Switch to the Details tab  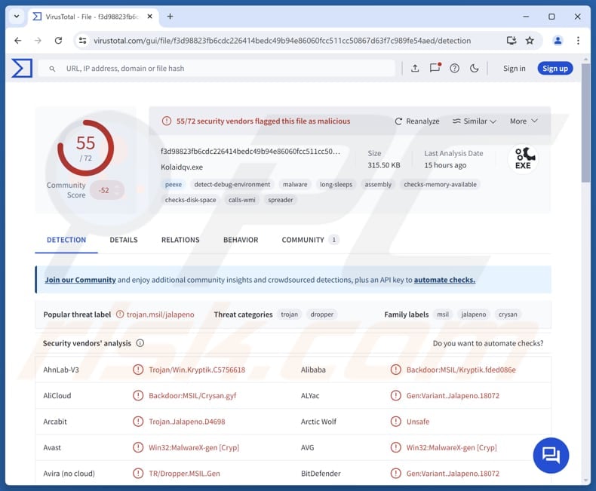click(124, 240)
